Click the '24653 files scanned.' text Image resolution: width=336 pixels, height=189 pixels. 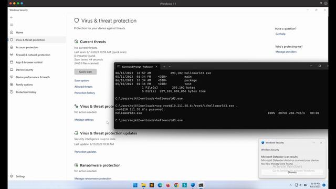point(87,64)
